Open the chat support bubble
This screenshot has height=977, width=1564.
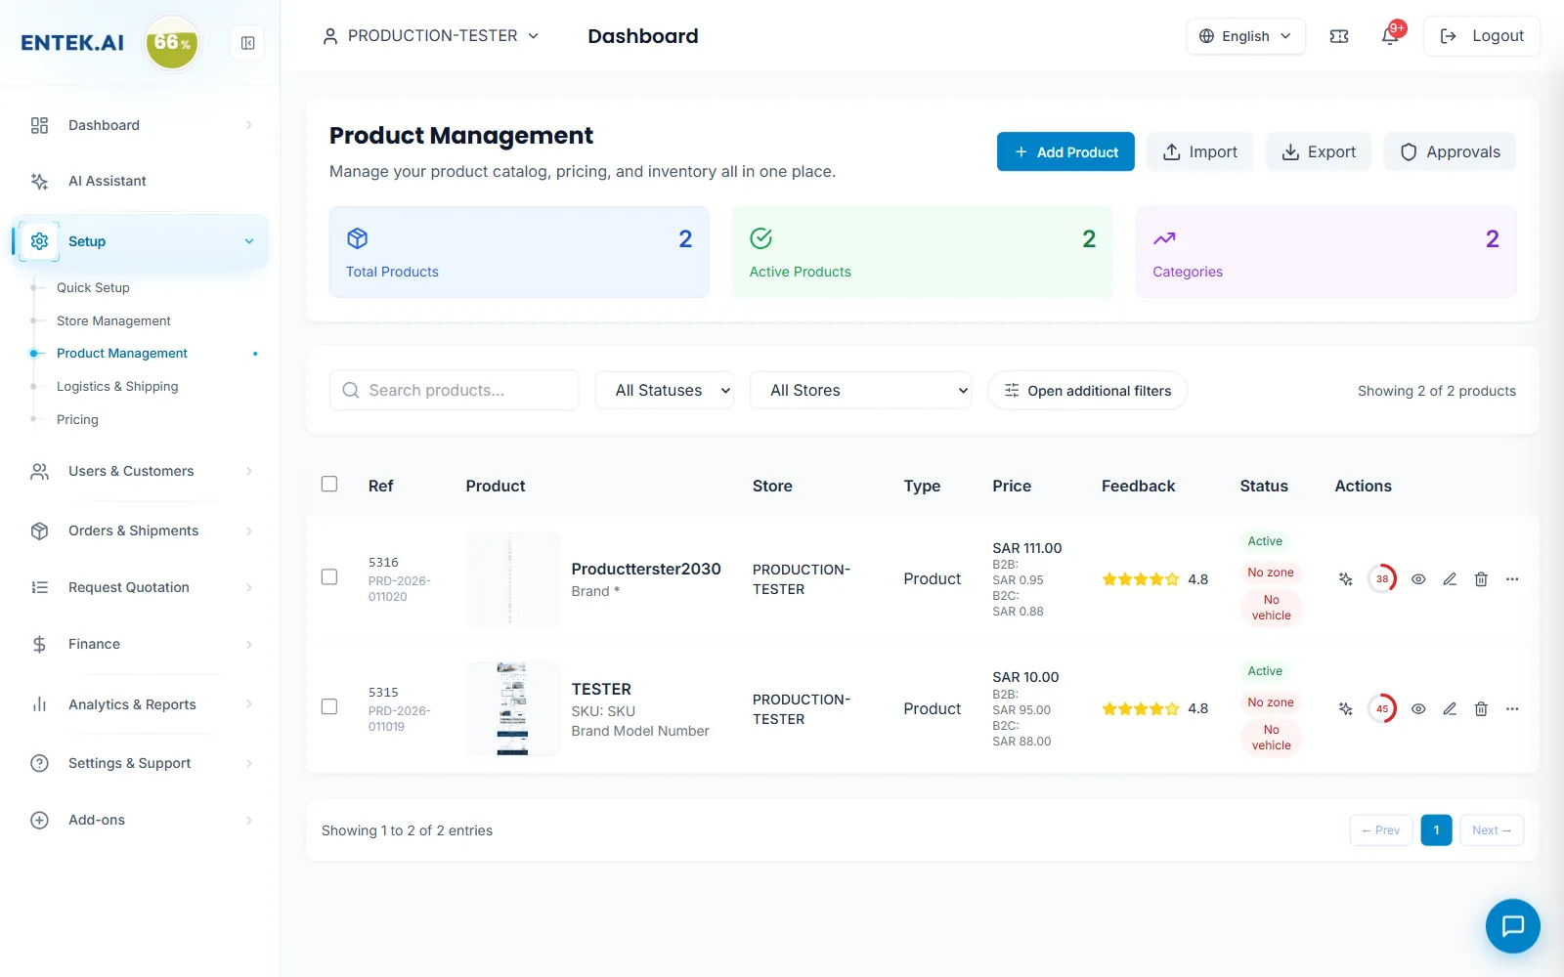click(1512, 925)
